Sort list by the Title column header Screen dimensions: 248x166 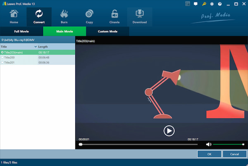4,47
